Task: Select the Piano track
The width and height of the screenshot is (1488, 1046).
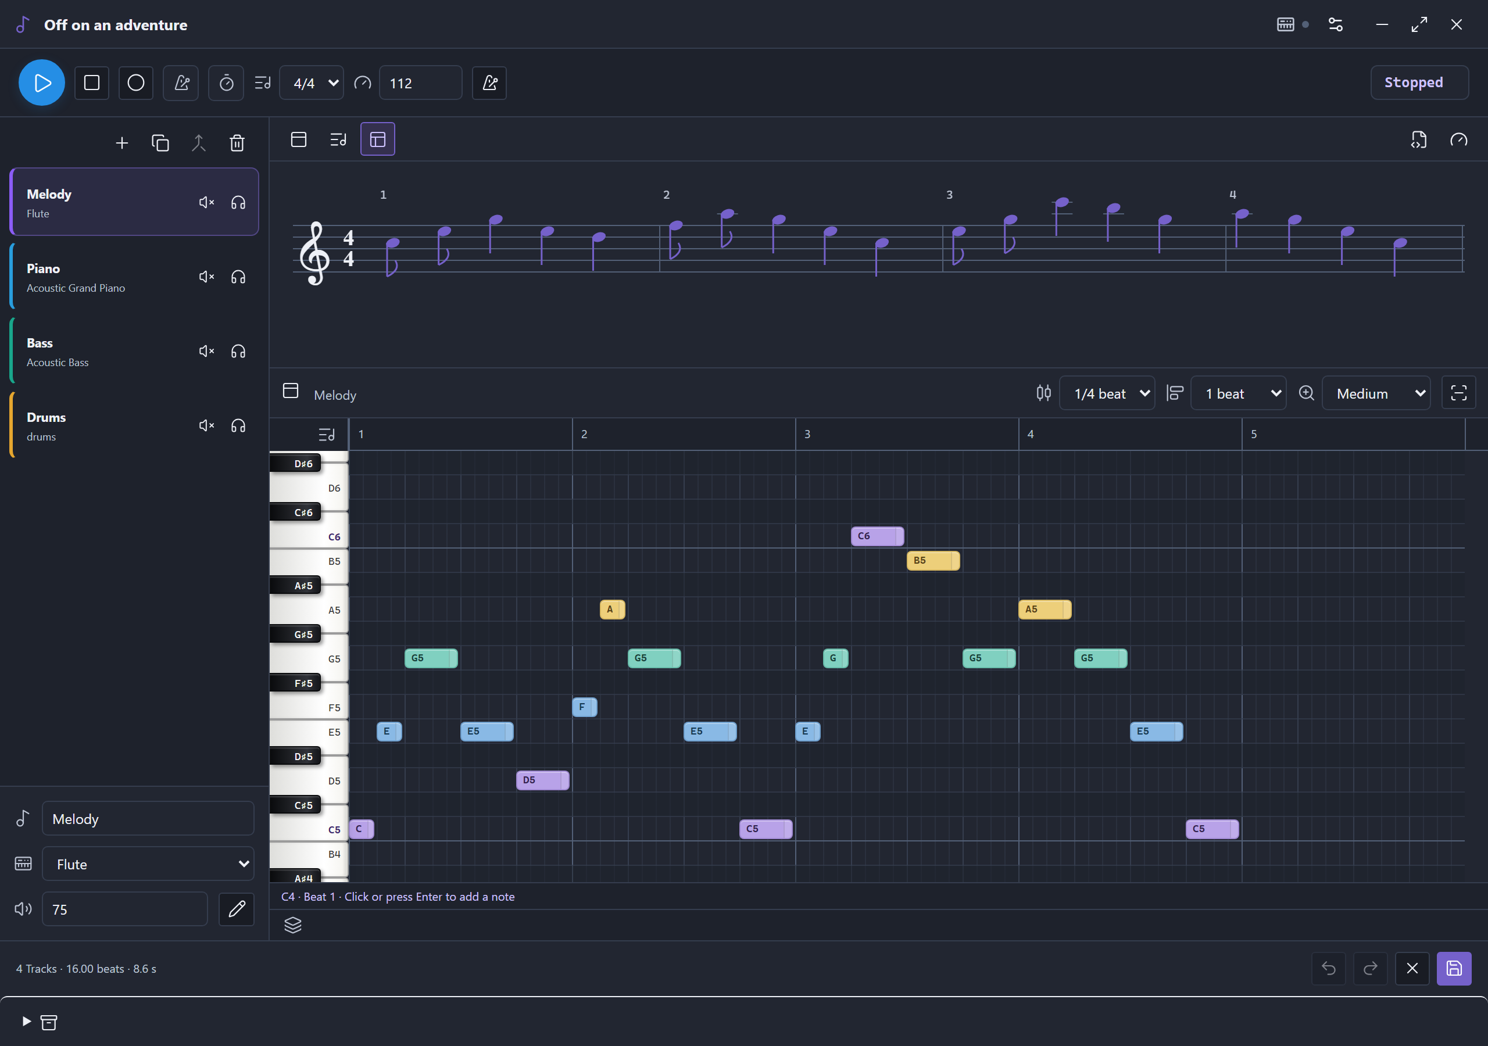Action: tap(134, 277)
